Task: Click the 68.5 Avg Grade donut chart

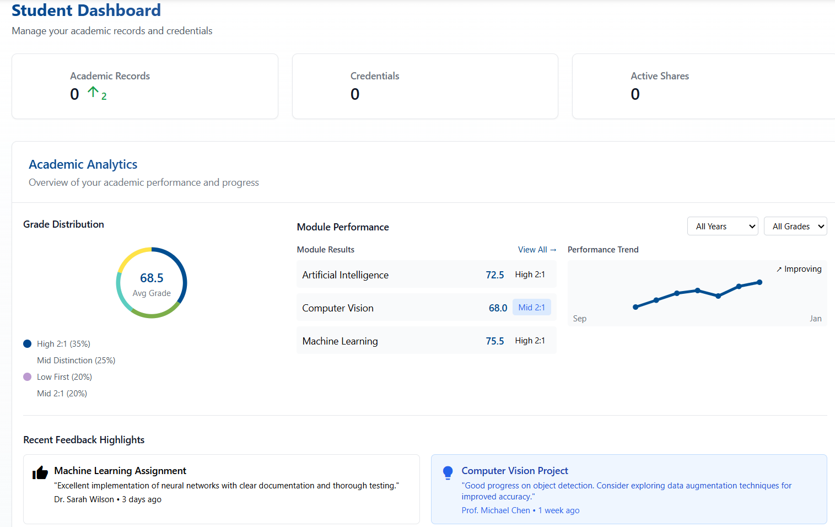Action: [x=152, y=283]
